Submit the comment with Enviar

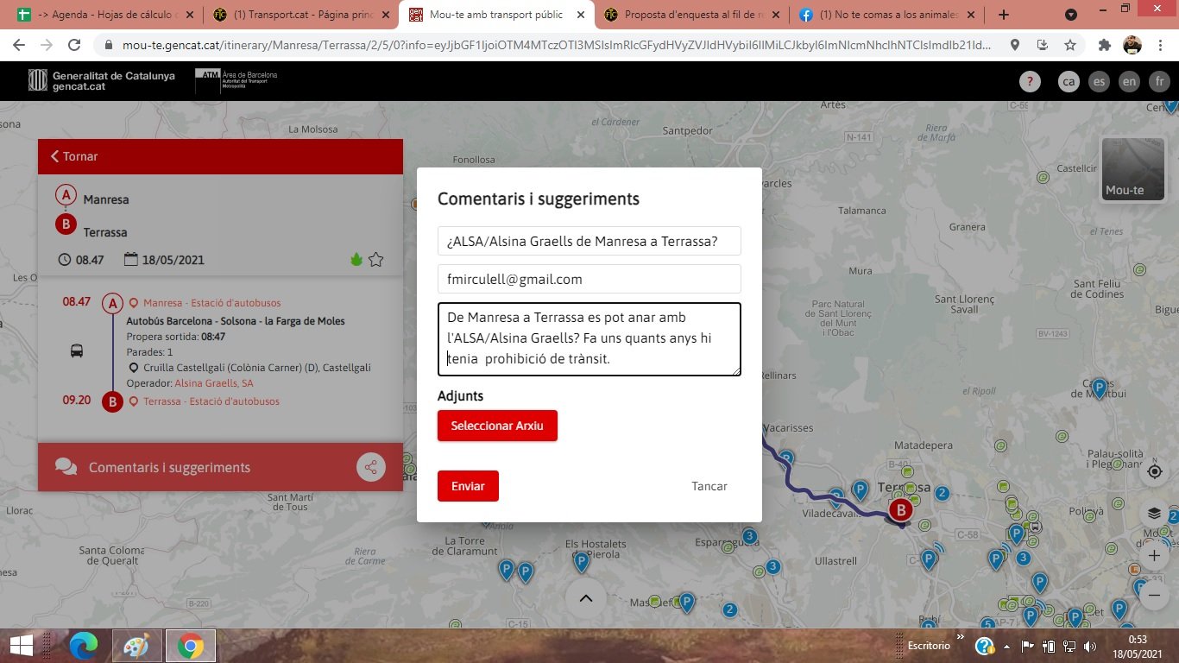(467, 485)
